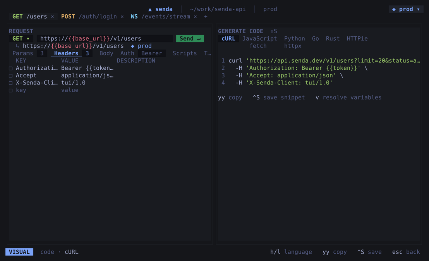Click the DESCRIPTION column header
Screen dimensions: 429x261
pyautogui.click(x=136, y=61)
